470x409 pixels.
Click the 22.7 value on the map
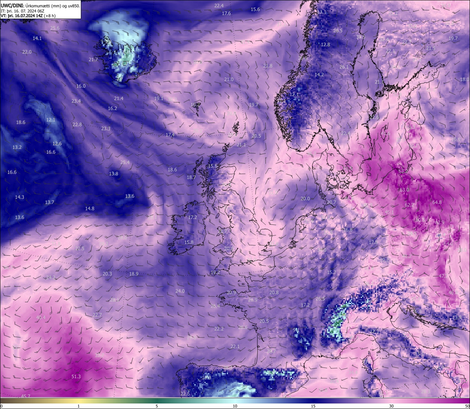pyautogui.click(x=97, y=315)
